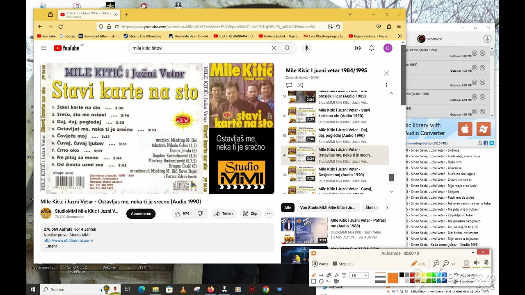The image size is (525, 295).
Task: Select the pencil tool in the recorder toolbar
Action: [x=314, y=275]
